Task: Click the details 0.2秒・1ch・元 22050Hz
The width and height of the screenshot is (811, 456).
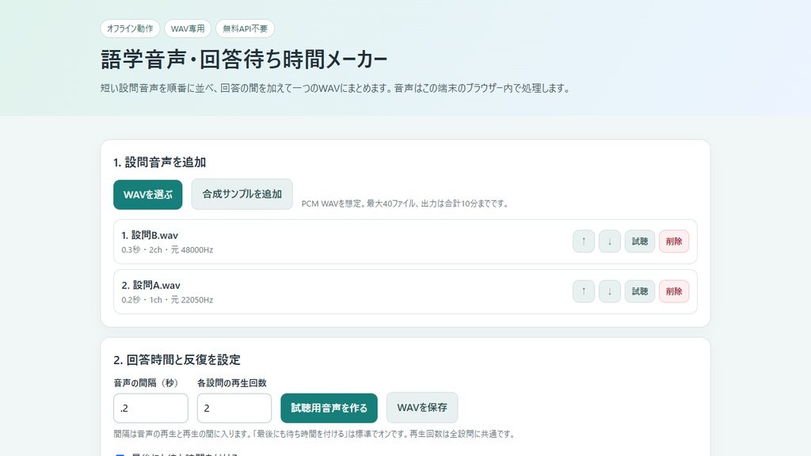Action: click(x=167, y=300)
